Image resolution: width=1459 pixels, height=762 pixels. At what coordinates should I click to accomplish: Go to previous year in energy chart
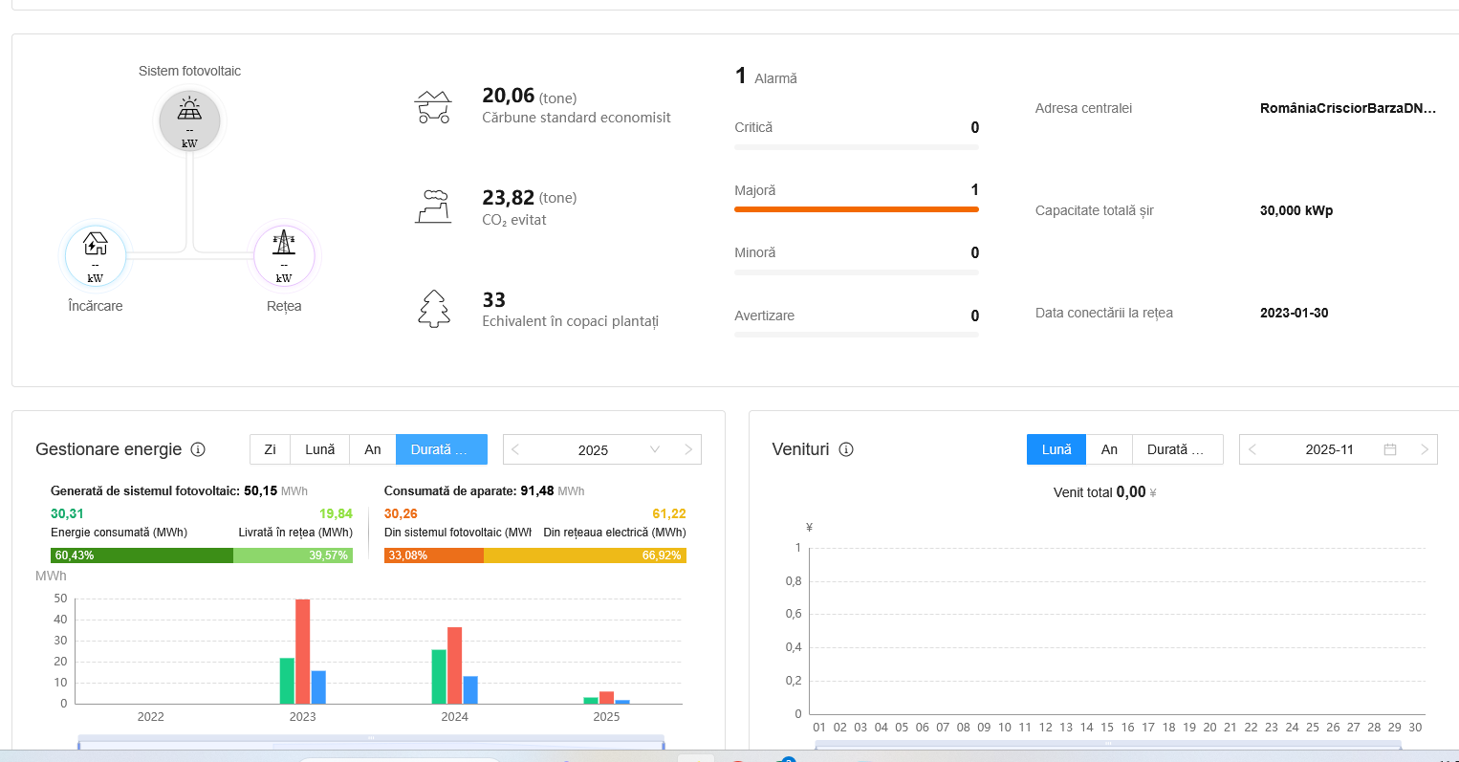coord(516,449)
